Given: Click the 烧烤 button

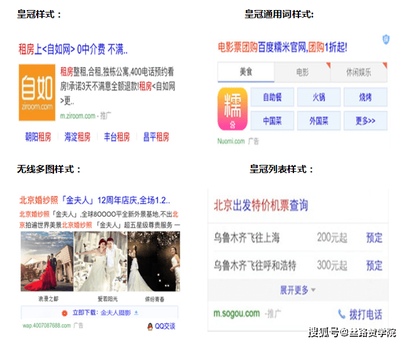Looking at the screenshot, I should 366,97.
